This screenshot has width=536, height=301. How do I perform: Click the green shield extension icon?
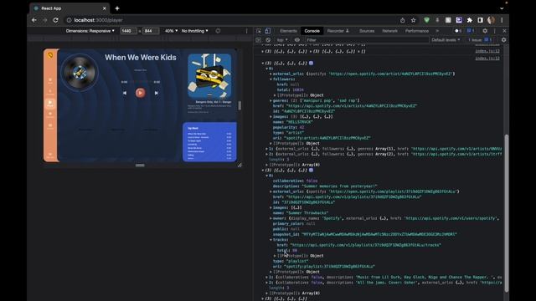[x=426, y=20]
